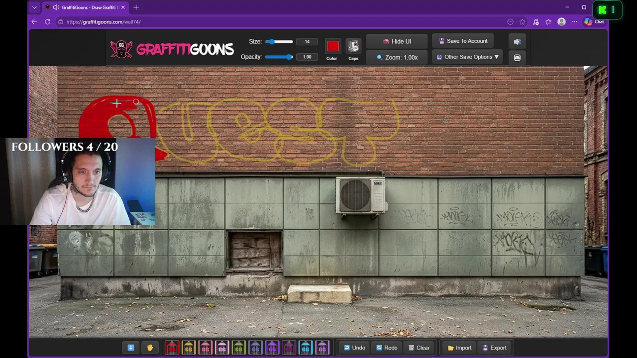Open browser Settings and more menu
The width and height of the screenshot is (637, 358).
[574, 22]
